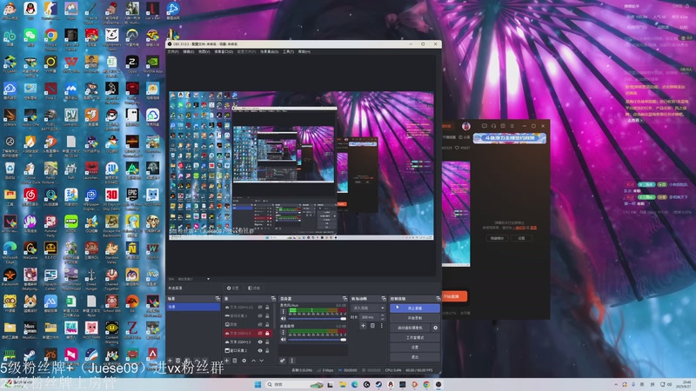The height and width of the screenshot is (391, 696).
Task: Click taskbar search box
Action: pos(295,384)
